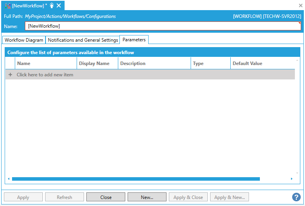
Task: Click the New... button
Action: [147, 197]
